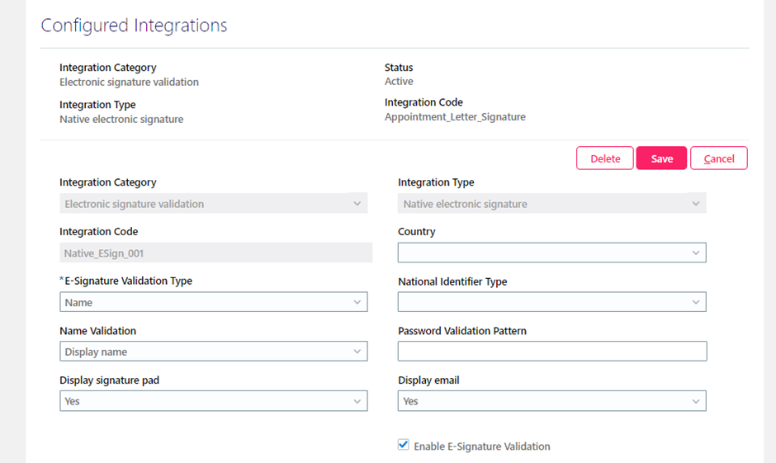Click the Active status value
The height and width of the screenshot is (463, 776).
[399, 81]
